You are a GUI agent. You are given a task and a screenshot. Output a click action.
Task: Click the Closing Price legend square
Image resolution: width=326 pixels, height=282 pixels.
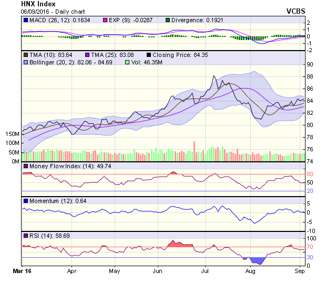coord(149,54)
